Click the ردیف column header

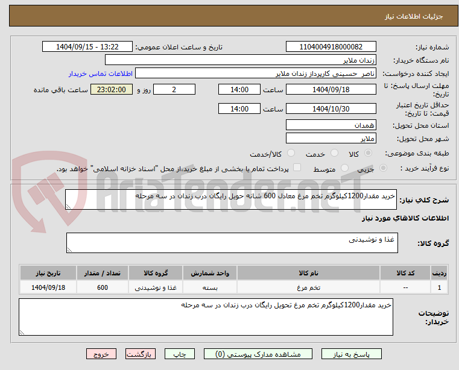(x=439, y=273)
